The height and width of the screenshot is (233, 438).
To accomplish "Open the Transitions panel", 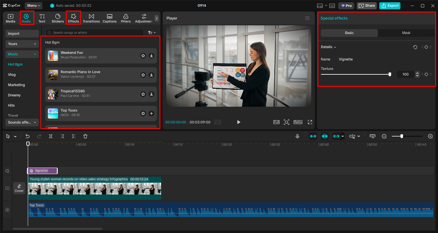I will [x=91, y=18].
